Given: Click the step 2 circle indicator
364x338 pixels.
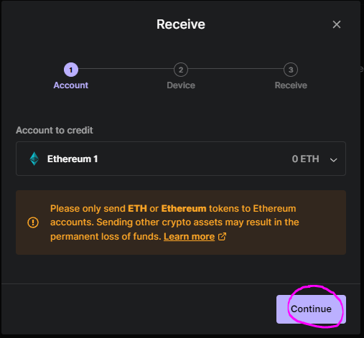Looking at the screenshot, I should pyautogui.click(x=181, y=70).
